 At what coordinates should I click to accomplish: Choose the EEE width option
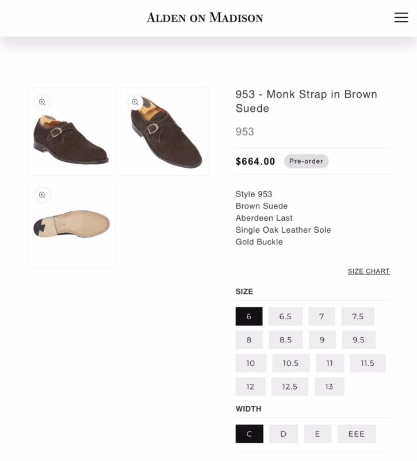[x=357, y=433]
